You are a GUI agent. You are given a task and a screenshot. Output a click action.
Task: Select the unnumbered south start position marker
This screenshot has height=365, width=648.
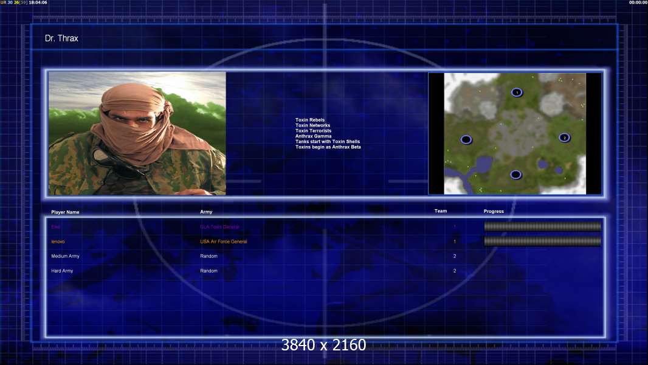pyautogui.click(x=515, y=175)
